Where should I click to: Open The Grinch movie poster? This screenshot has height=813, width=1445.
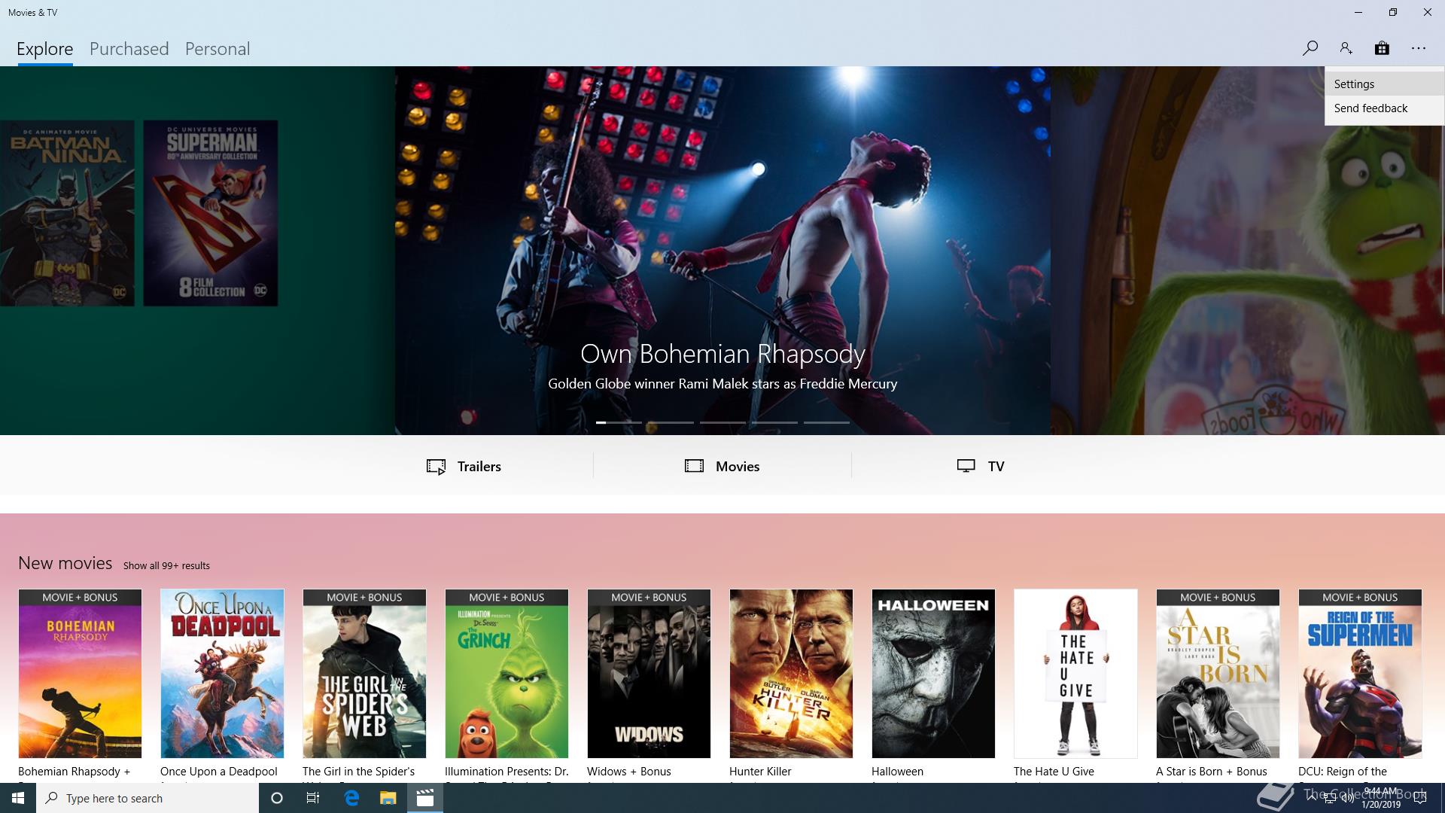click(x=507, y=674)
